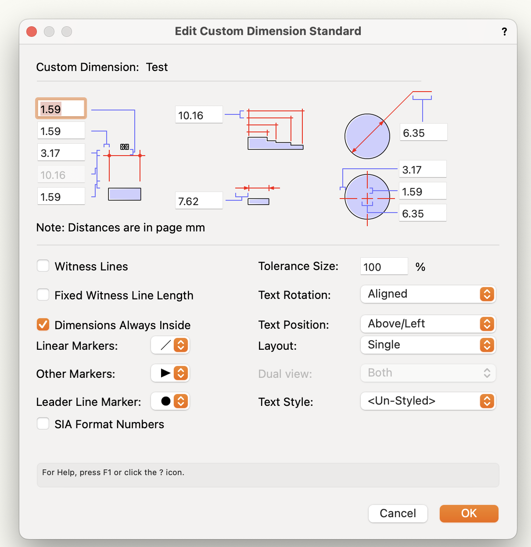Click the help question mark icon

(x=504, y=31)
